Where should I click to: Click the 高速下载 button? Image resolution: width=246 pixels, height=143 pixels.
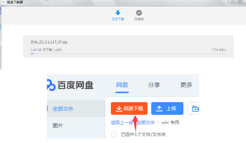click(129, 108)
